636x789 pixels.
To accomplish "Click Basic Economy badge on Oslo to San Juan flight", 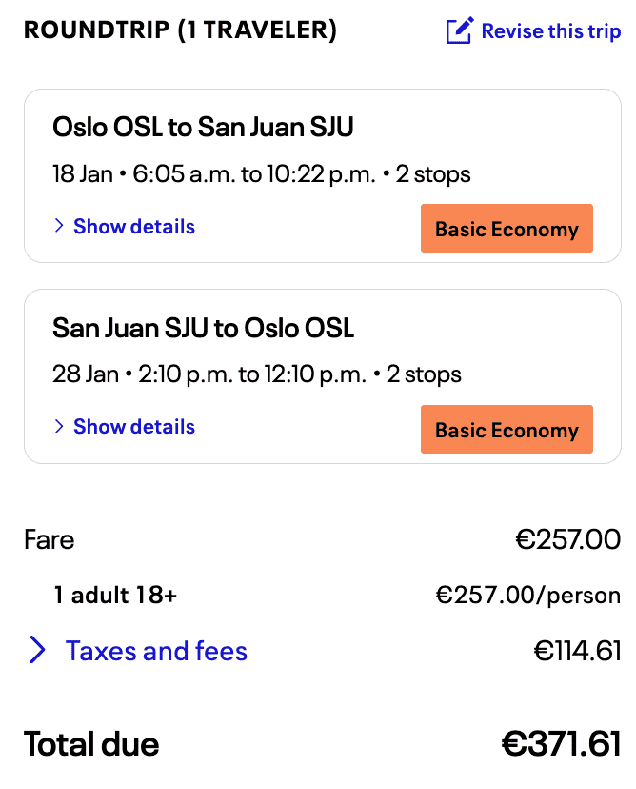I will click(x=507, y=229).
